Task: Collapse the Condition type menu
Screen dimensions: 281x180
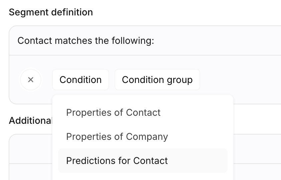Action: click(80, 80)
